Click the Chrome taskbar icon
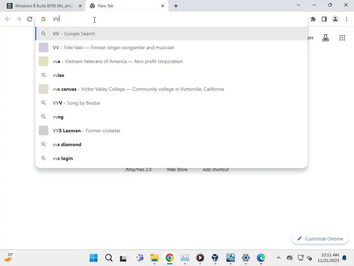 point(169,258)
